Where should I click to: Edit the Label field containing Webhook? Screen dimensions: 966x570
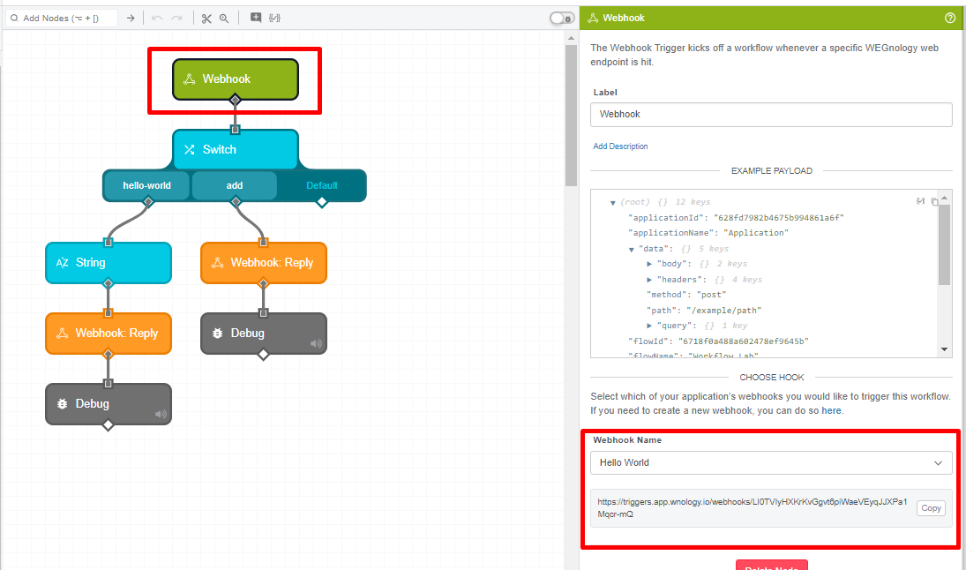771,115
